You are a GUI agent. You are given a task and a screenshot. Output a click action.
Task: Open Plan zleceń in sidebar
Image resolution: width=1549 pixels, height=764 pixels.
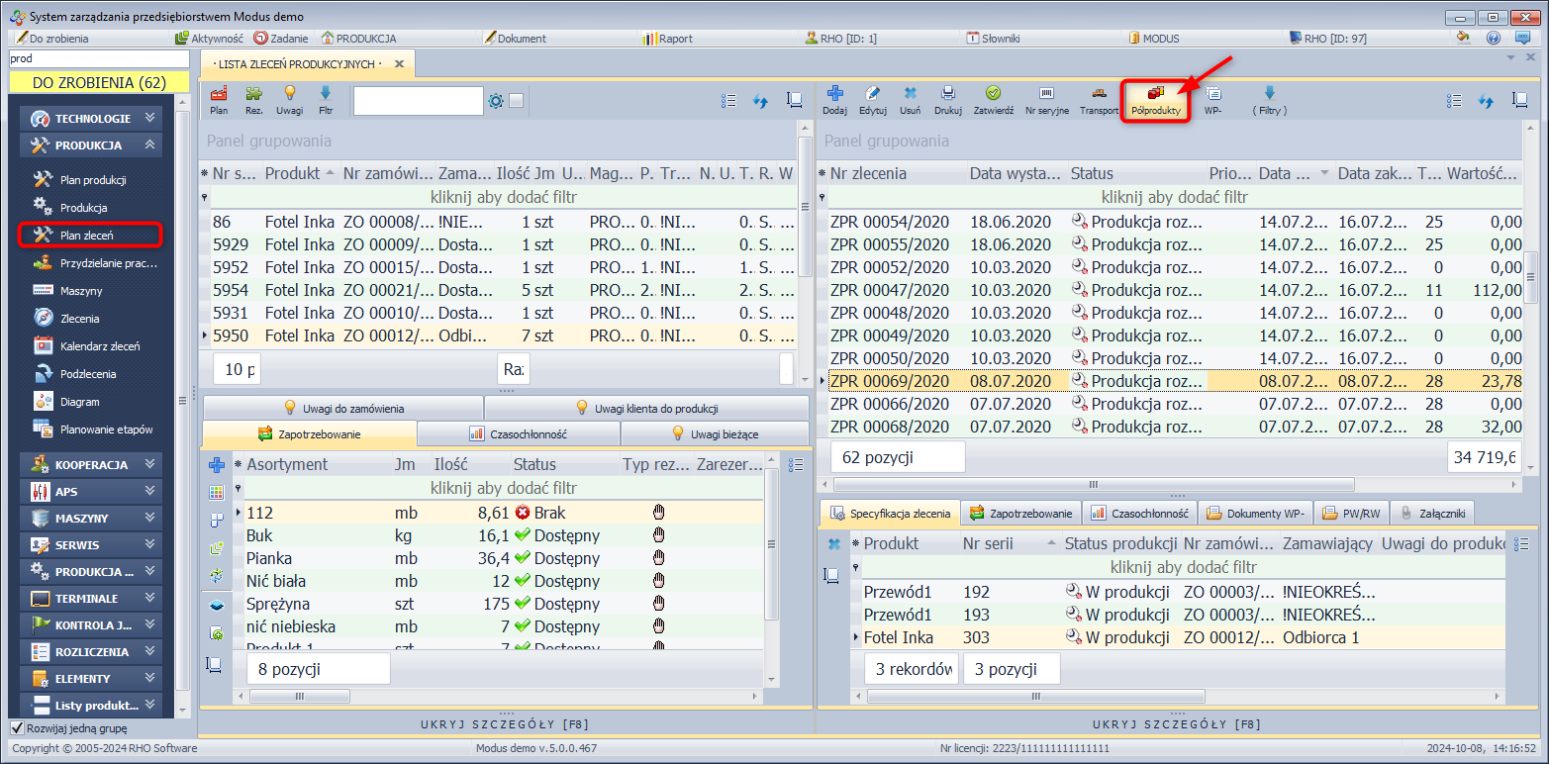(89, 236)
